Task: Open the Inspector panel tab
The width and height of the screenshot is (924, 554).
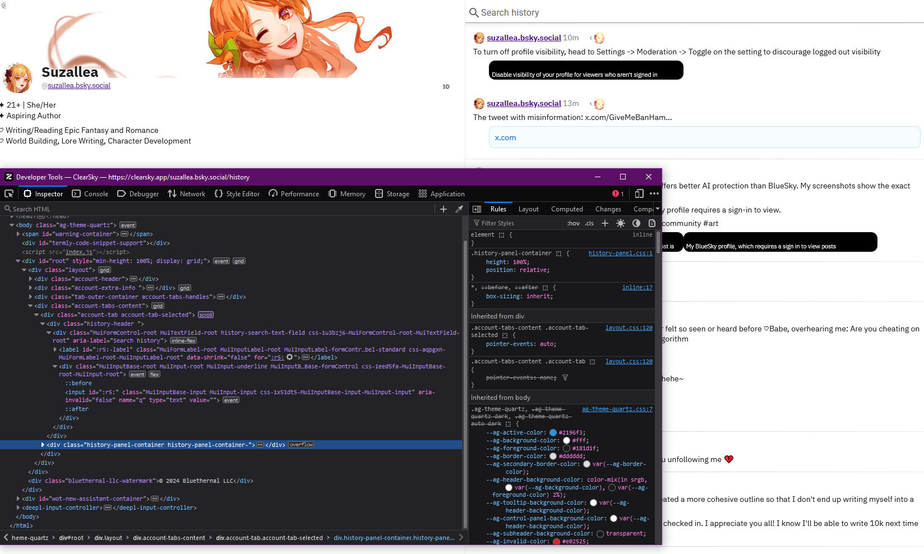Action: click(44, 193)
